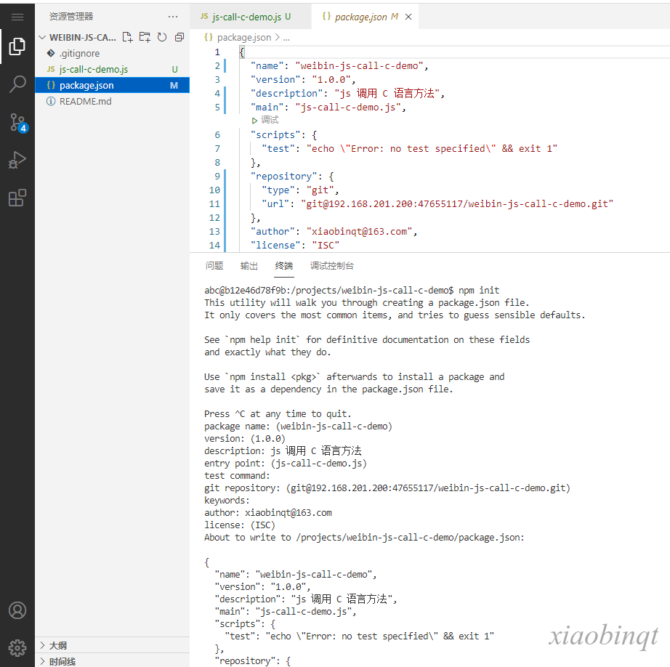Open the Manage settings gear
The width and height of the screenshot is (670, 667).
[x=17, y=648]
